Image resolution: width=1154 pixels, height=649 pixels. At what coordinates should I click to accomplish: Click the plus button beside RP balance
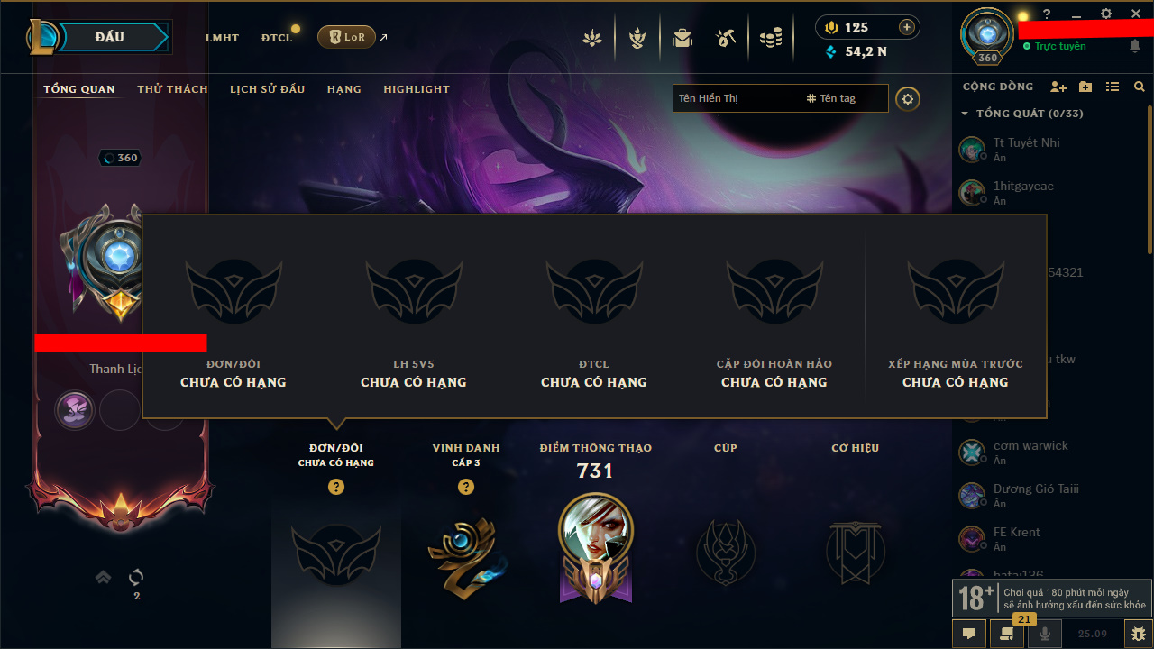(907, 27)
